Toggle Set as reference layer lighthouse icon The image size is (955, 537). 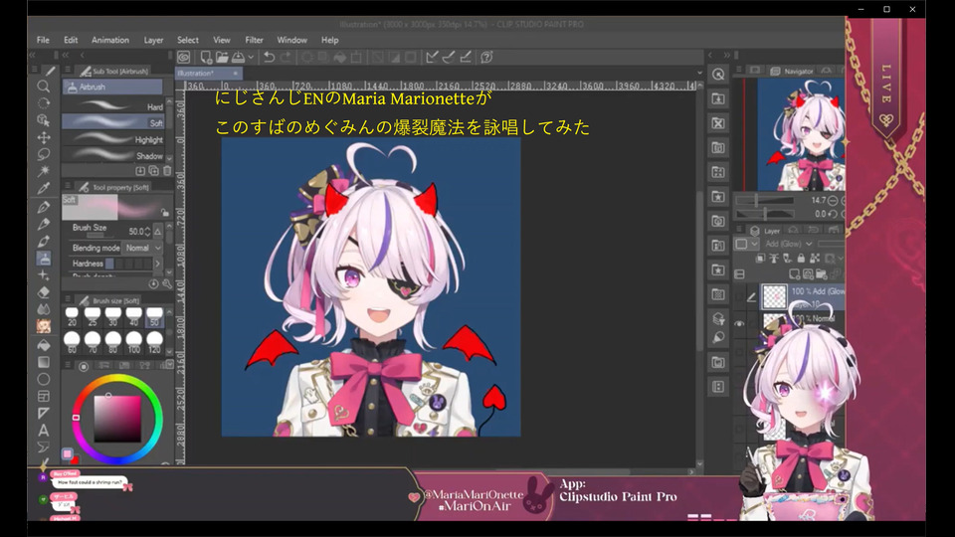pos(774,259)
